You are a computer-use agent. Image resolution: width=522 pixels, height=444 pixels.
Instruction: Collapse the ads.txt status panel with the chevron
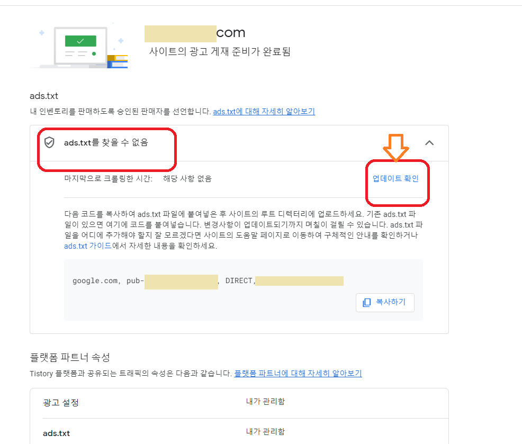coord(429,143)
